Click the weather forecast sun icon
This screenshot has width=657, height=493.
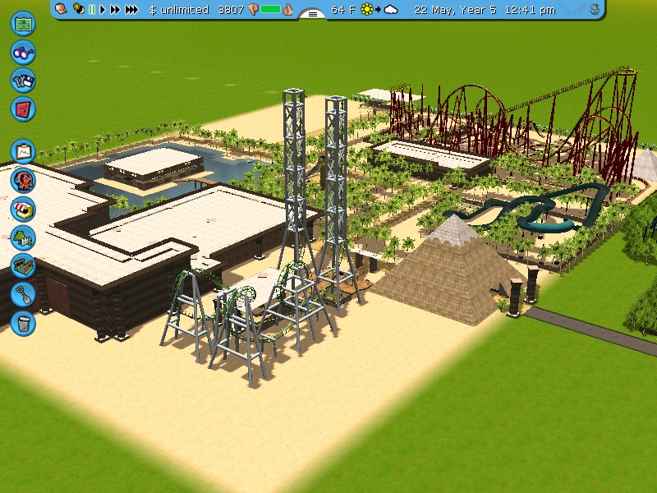[366, 10]
